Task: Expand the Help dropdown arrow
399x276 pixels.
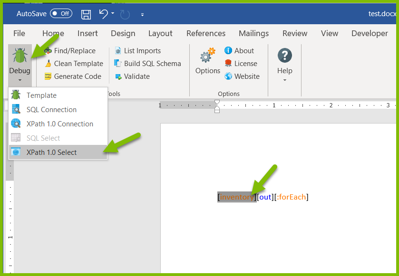Action: [x=285, y=80]
